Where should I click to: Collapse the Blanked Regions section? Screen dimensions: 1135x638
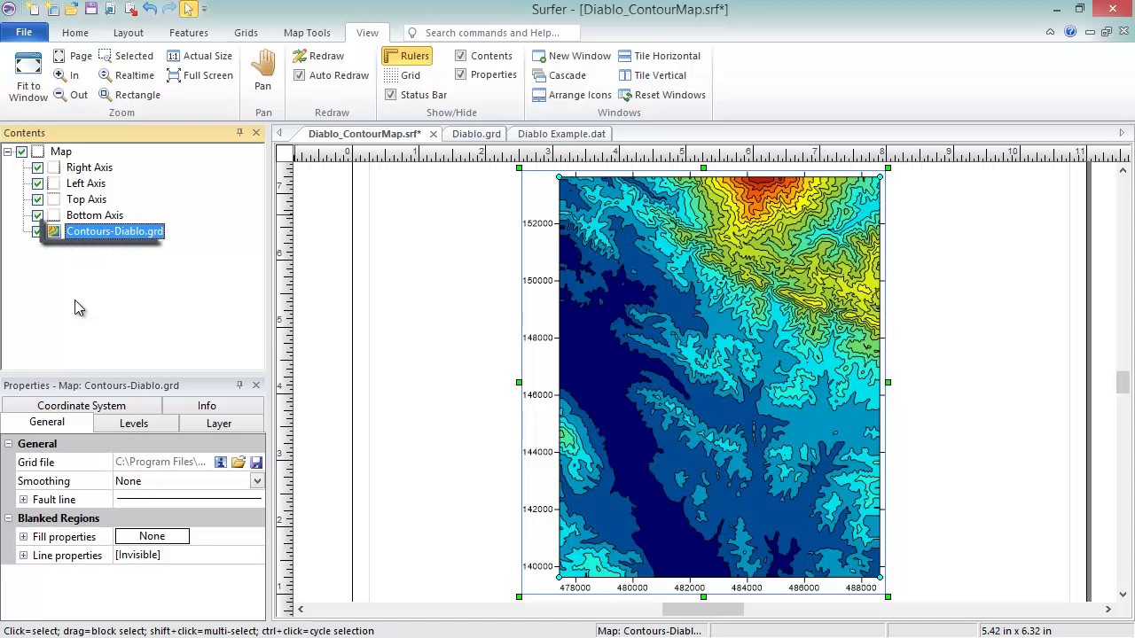click(8, 518)
